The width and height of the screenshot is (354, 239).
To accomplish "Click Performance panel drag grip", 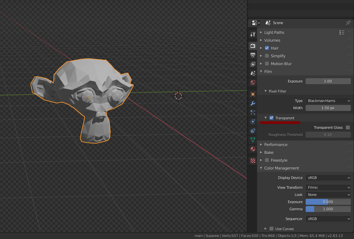I will (349, 144).
